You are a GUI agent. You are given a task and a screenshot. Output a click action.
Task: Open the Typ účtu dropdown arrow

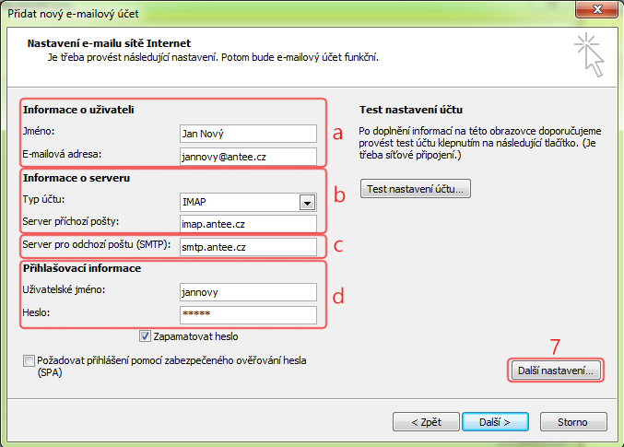[x=305, y=203]
